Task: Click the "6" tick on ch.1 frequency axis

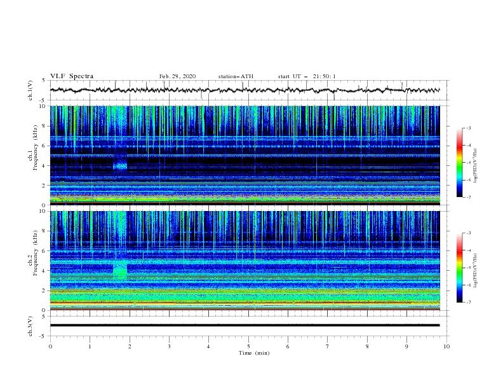Action: click(x=44, y=146)
